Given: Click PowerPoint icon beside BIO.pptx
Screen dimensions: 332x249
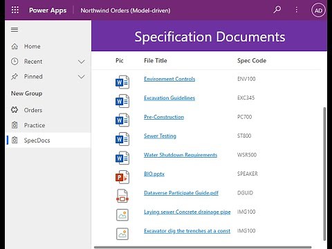Looking at the screenshot, I should 122,177.
